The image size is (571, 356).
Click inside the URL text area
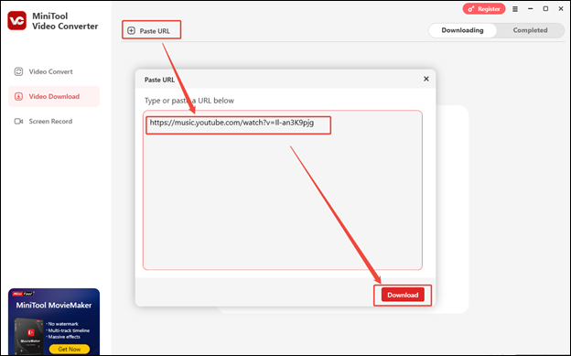point(283,190)
